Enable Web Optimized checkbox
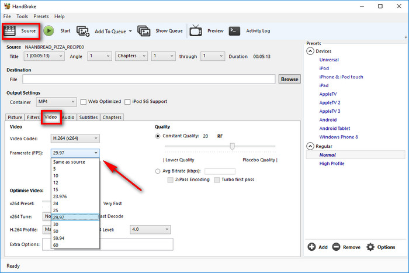Screen dimensions: 409x273 click(x=83, y=102)
